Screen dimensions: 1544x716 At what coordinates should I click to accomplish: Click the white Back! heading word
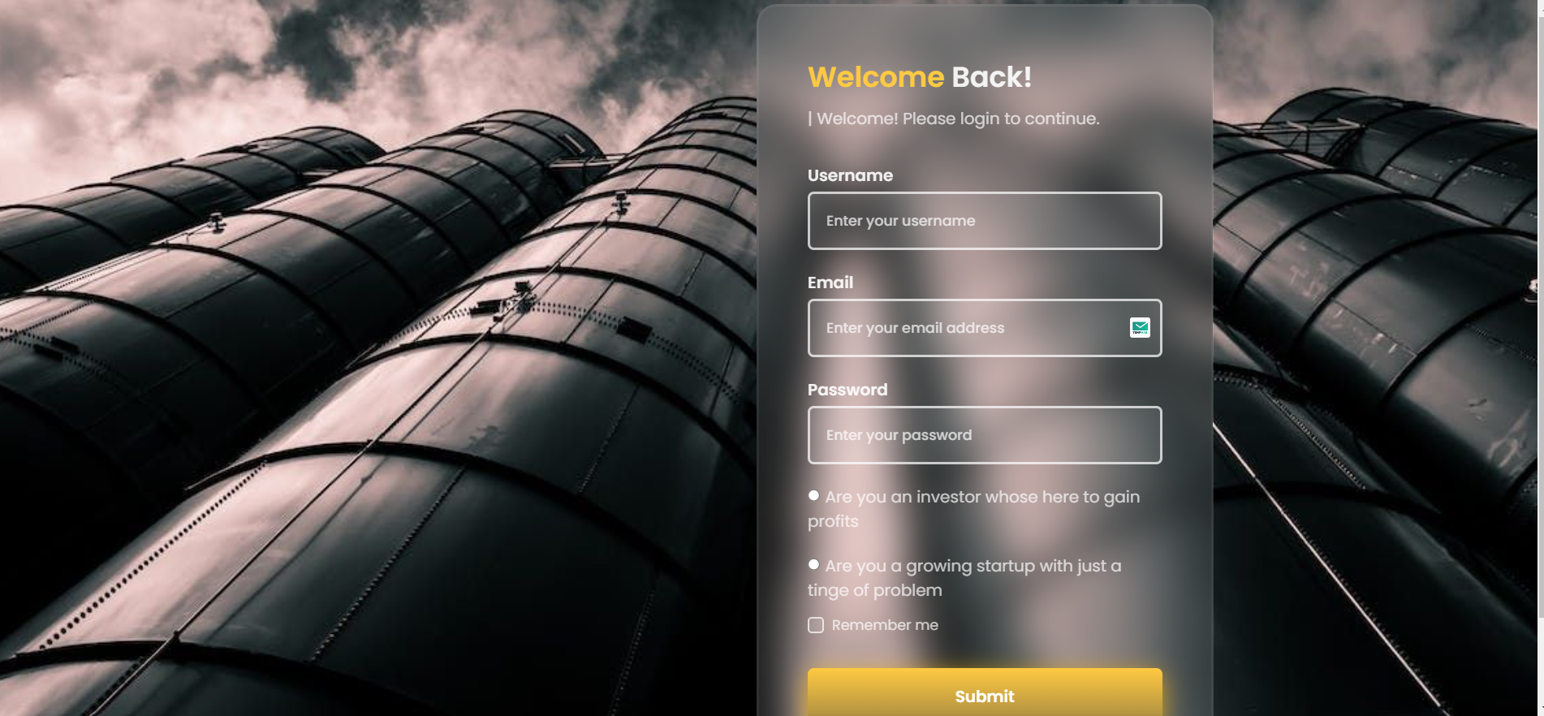coord(991,77)
